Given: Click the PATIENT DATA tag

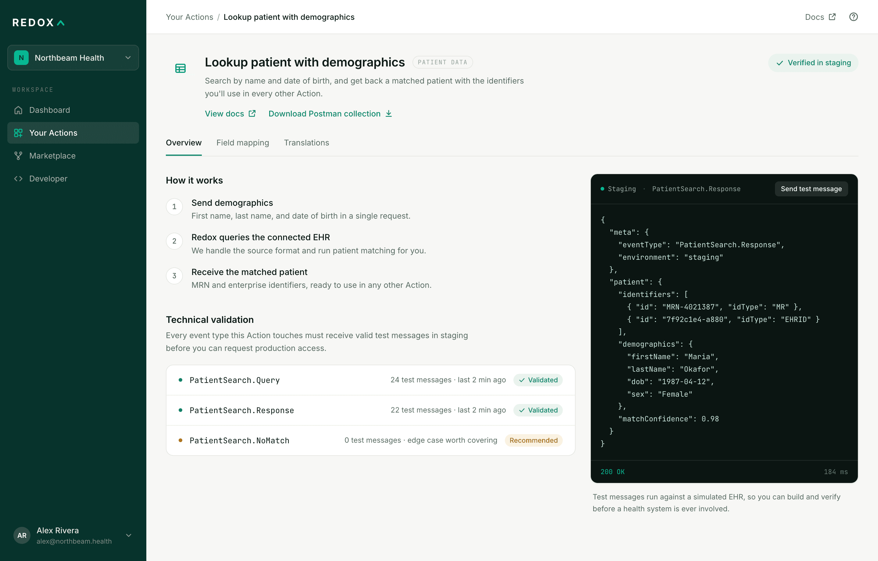Looking at the screenshot, I should tap(442, 63).
